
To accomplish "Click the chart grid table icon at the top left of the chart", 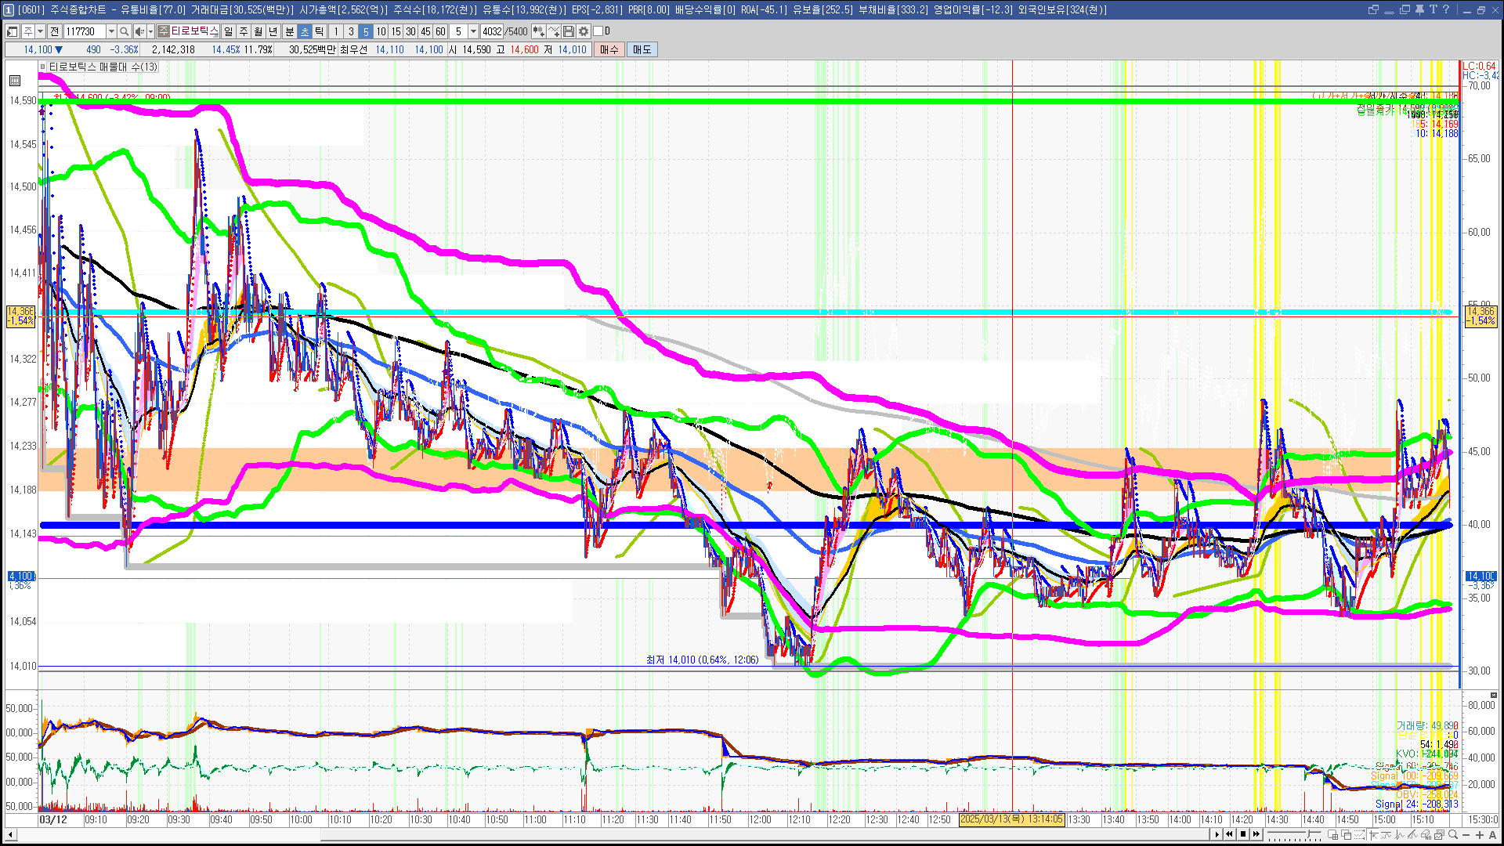I will (15, 80).
